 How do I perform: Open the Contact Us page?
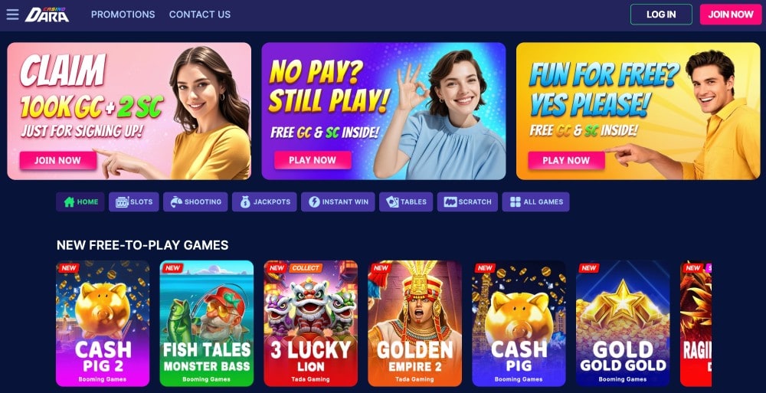pos(200,15)
